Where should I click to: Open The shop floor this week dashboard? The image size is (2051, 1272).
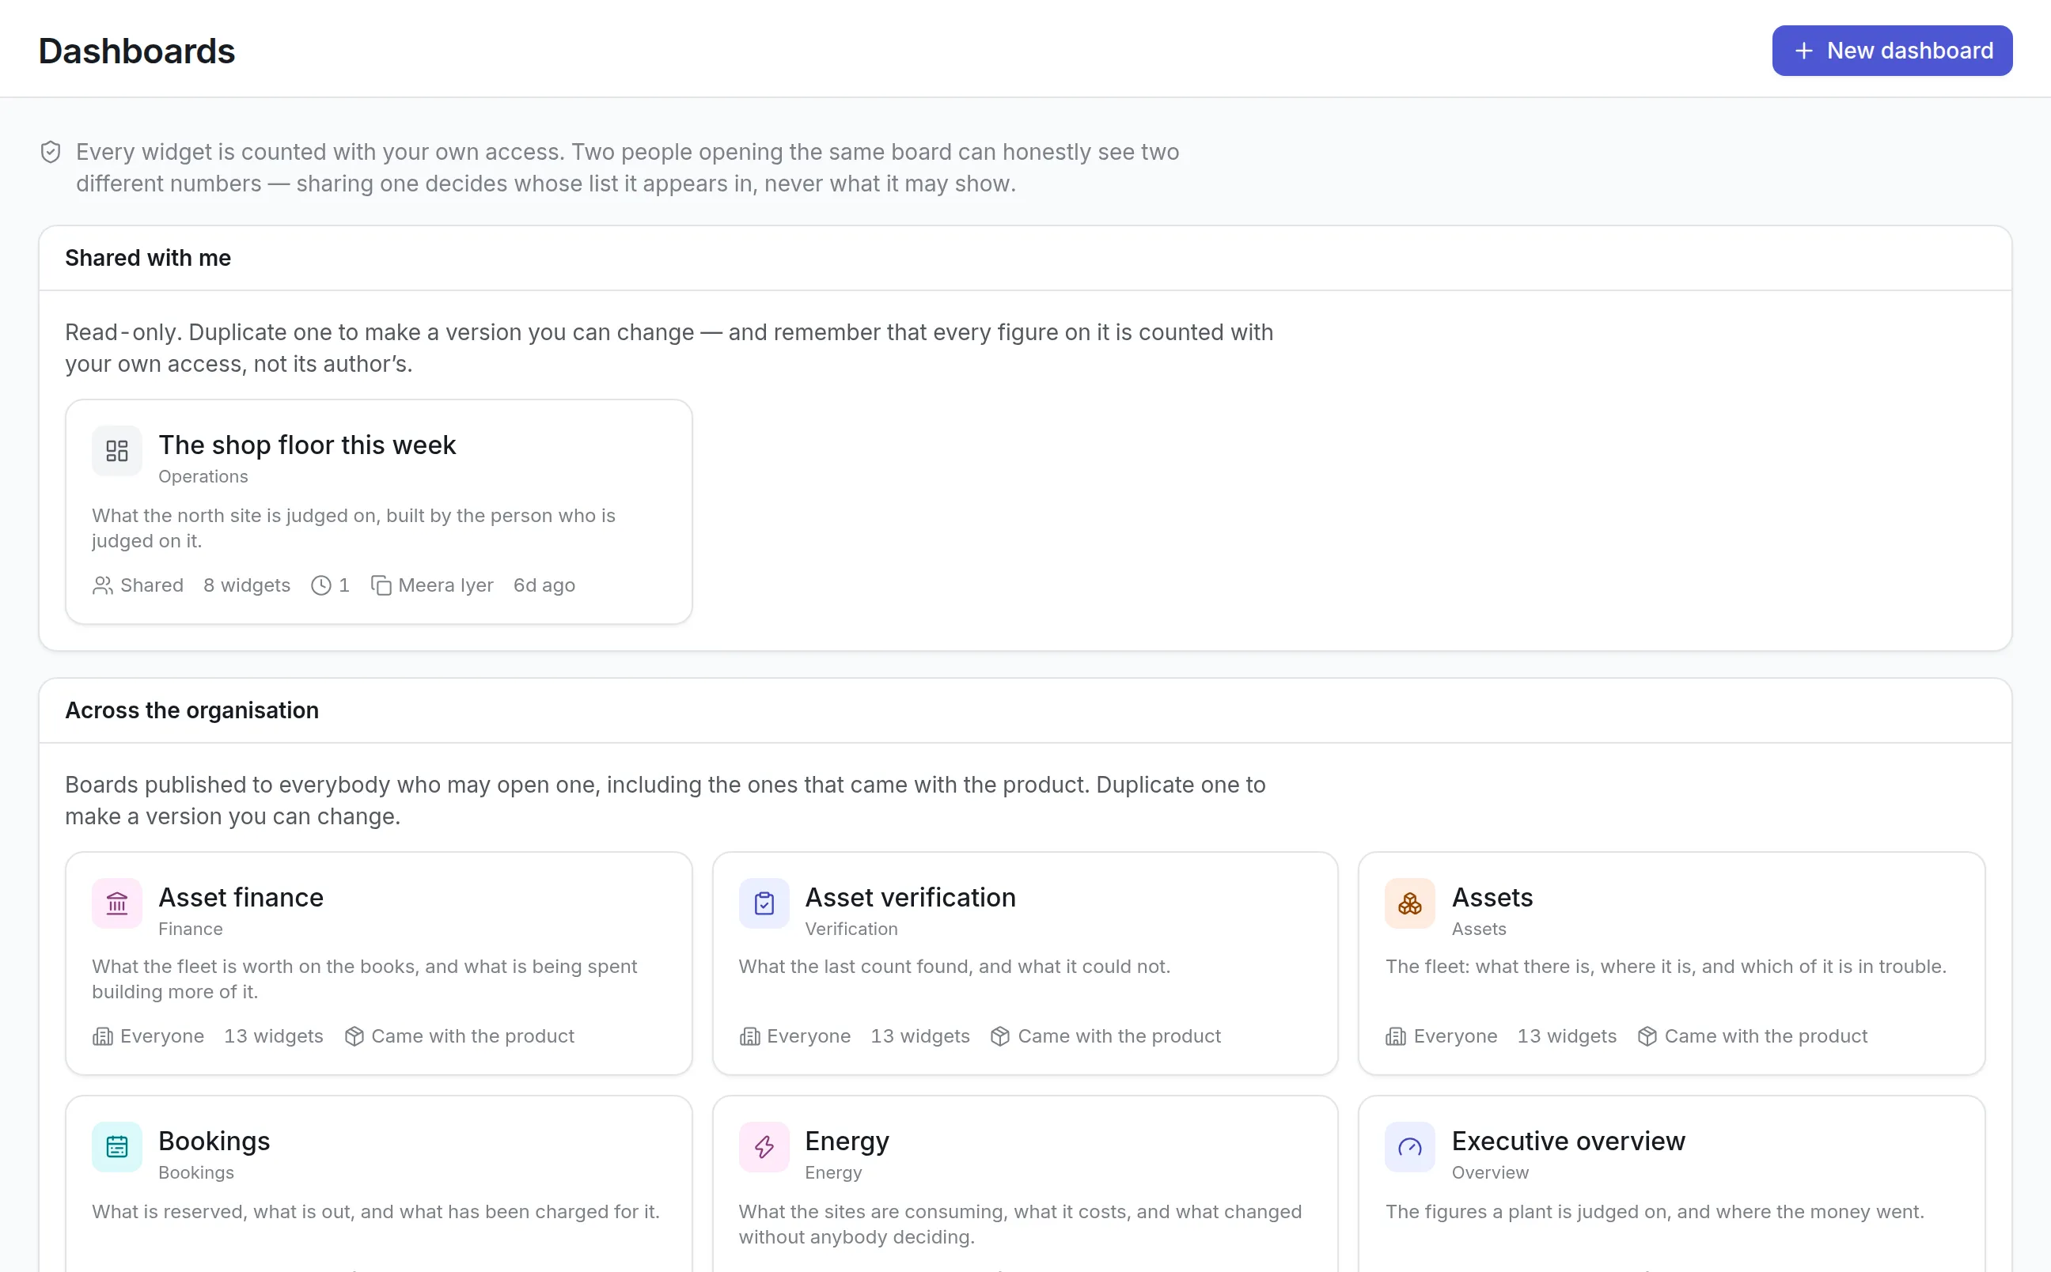click(x=307, y=445)
